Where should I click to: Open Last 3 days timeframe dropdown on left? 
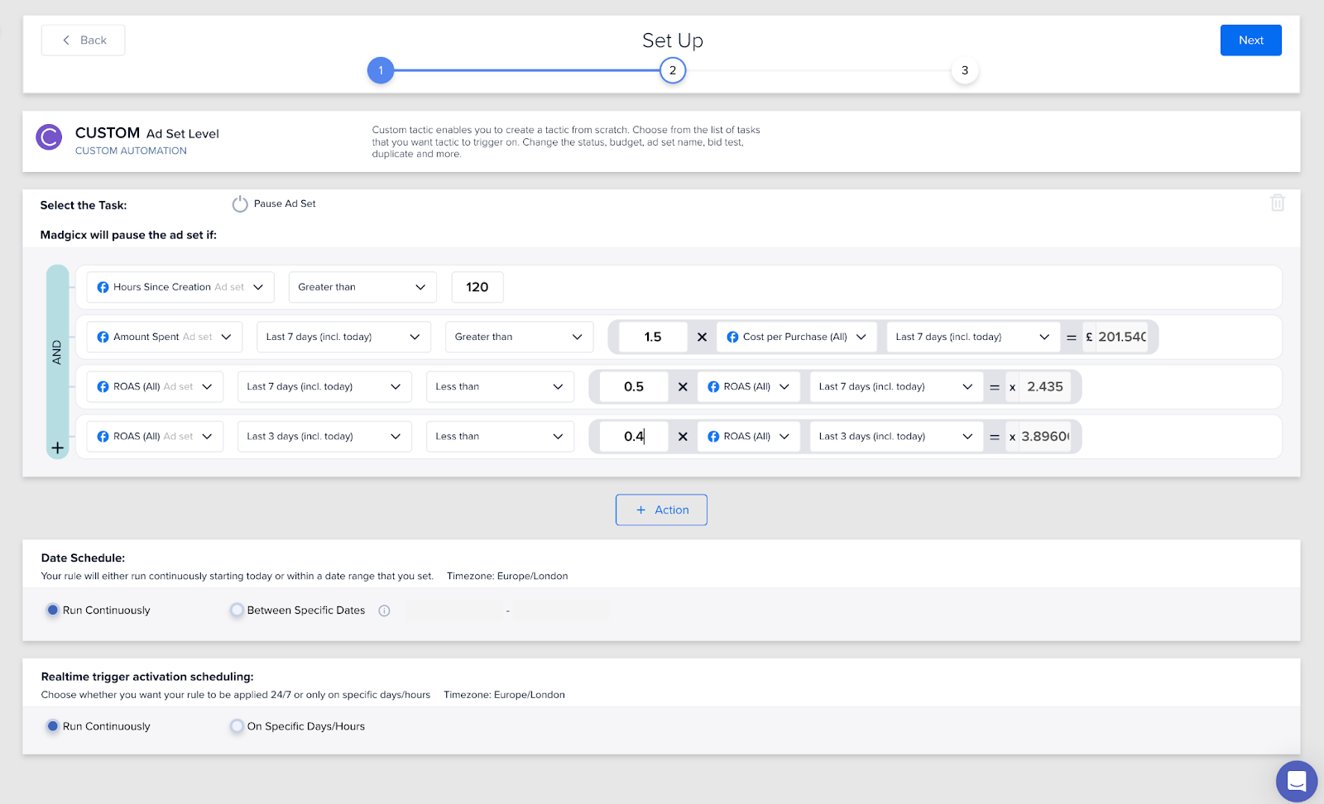pyautogui.click(x=324, y=436)
